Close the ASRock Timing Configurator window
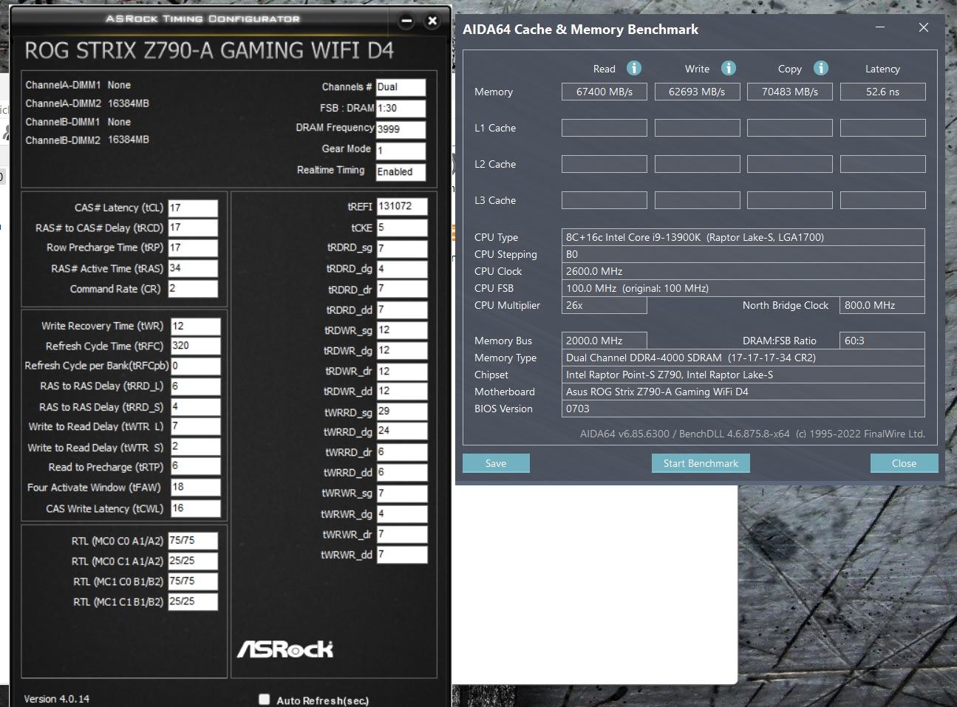The height and width of the screenshot is (707, 957). tap(433, 21)
